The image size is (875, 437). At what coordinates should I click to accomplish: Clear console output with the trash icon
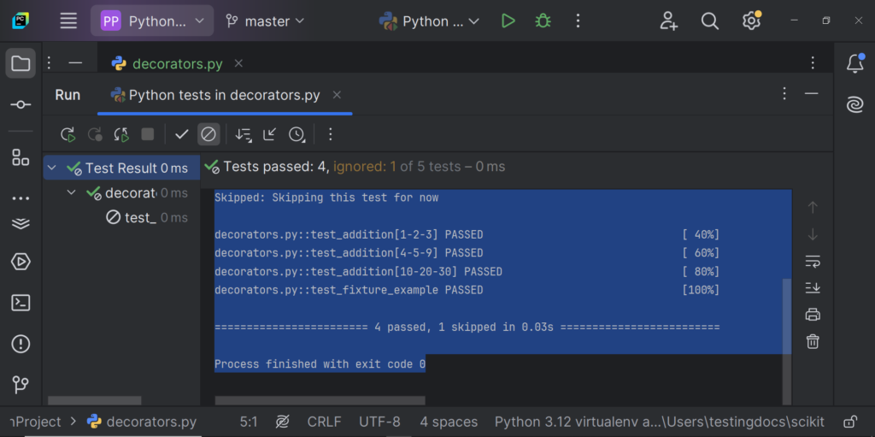click(813, 341)
